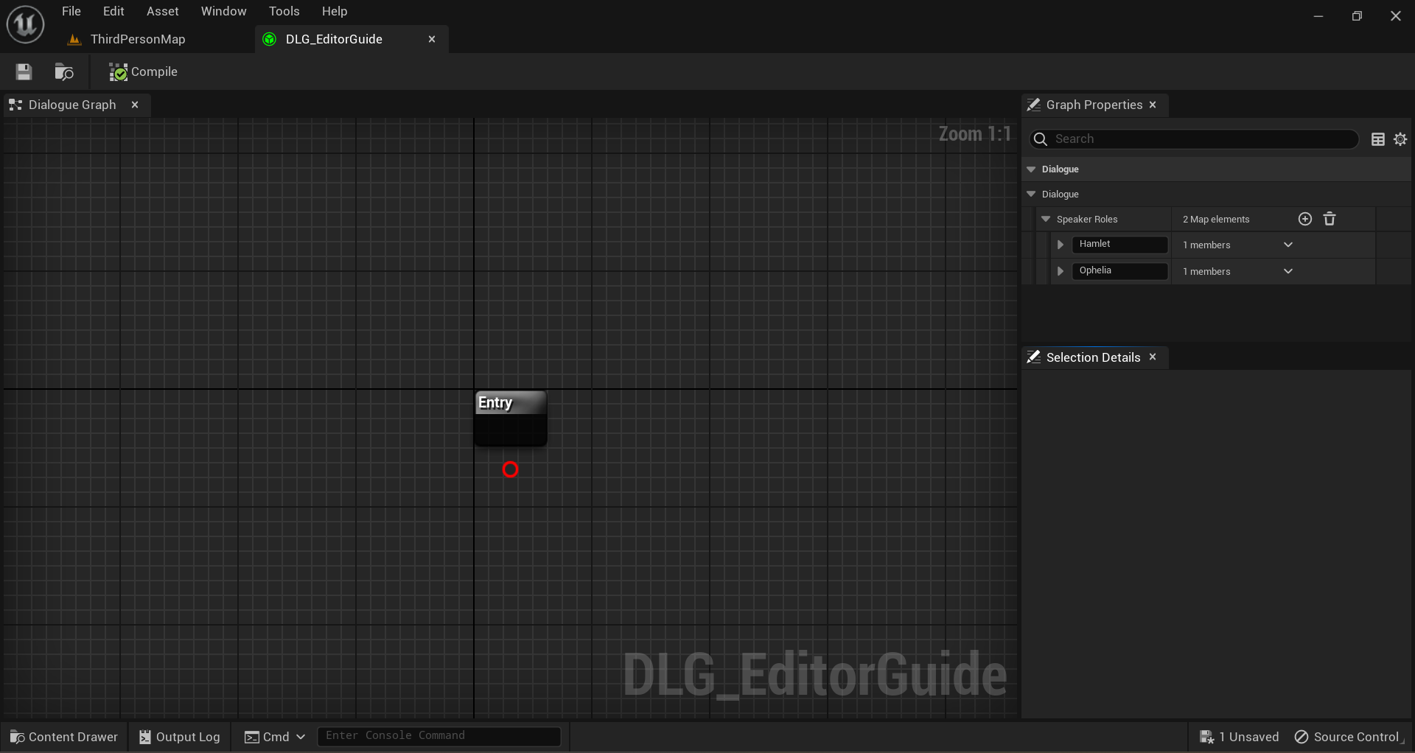Viewport: 1415px width, 753px height.
Task: Expand the Hamlet speaker role
Action: (1061, 245)
